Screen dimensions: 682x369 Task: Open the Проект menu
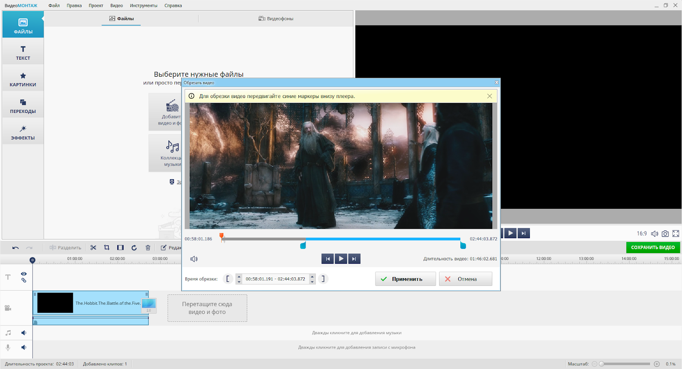(96, 6)
